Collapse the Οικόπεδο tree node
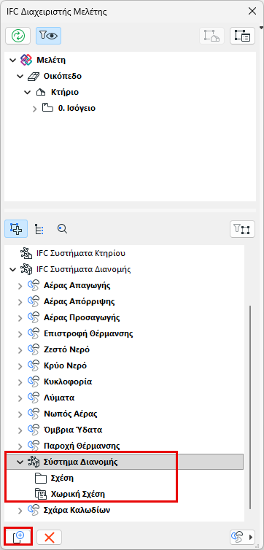The image size is (264, 550). (x=20, y=76)
